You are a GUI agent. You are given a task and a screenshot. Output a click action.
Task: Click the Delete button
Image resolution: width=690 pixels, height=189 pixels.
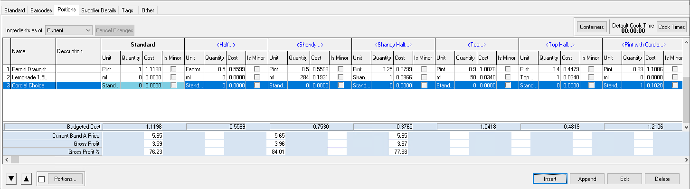tap(662, 179)
